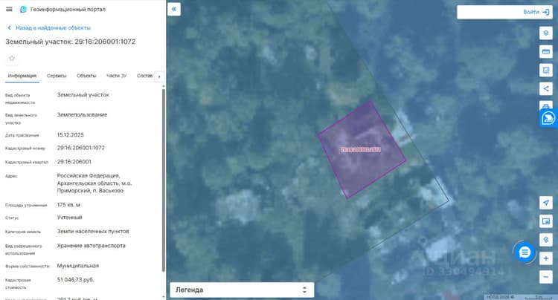Open the bear assistant chat widget
The height and width of the screenshot is (300, 558).
click(548, 118)
